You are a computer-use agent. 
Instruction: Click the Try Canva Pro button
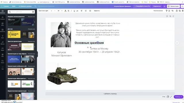coord(142,6)
